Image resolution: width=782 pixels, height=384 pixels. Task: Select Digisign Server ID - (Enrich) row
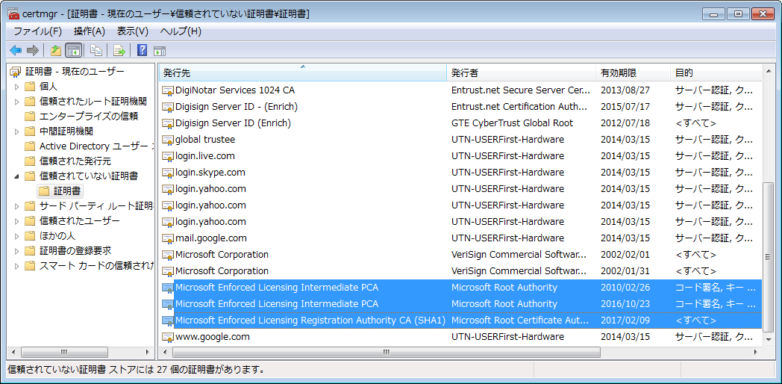pyautogui.click(x=460, y=107)
